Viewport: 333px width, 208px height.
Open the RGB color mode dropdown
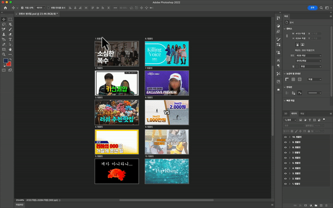pos(309,55)
